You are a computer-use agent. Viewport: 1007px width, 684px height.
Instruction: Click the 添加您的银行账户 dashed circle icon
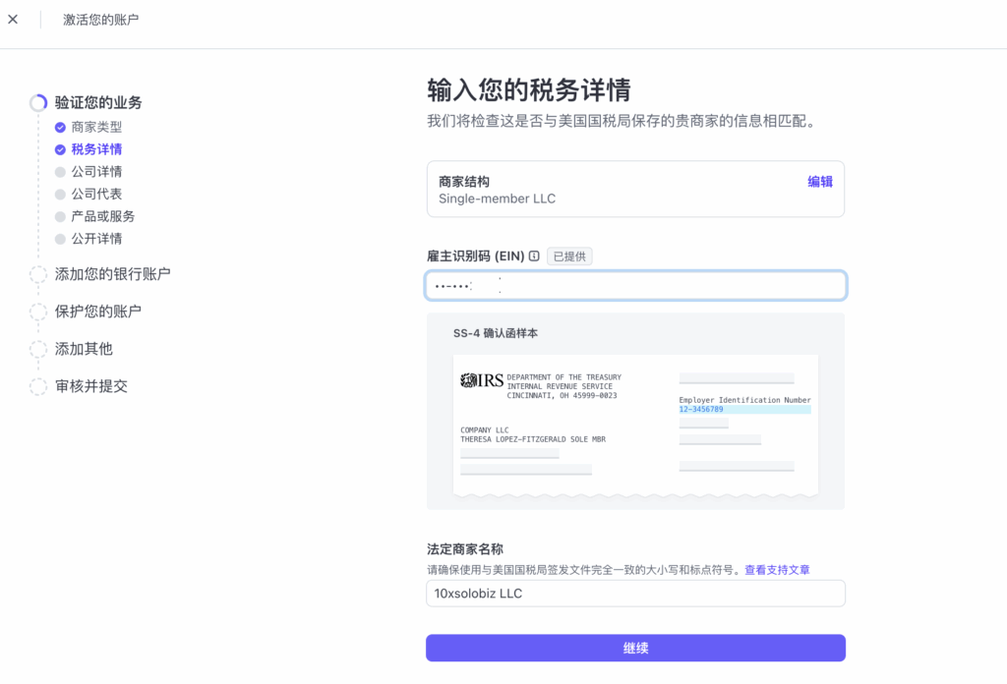[x=38, y=274]
